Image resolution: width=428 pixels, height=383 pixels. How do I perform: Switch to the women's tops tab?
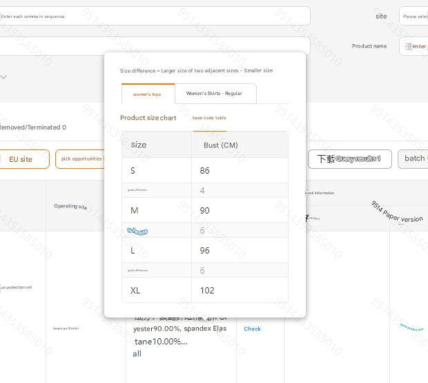[x=148, y=94]
